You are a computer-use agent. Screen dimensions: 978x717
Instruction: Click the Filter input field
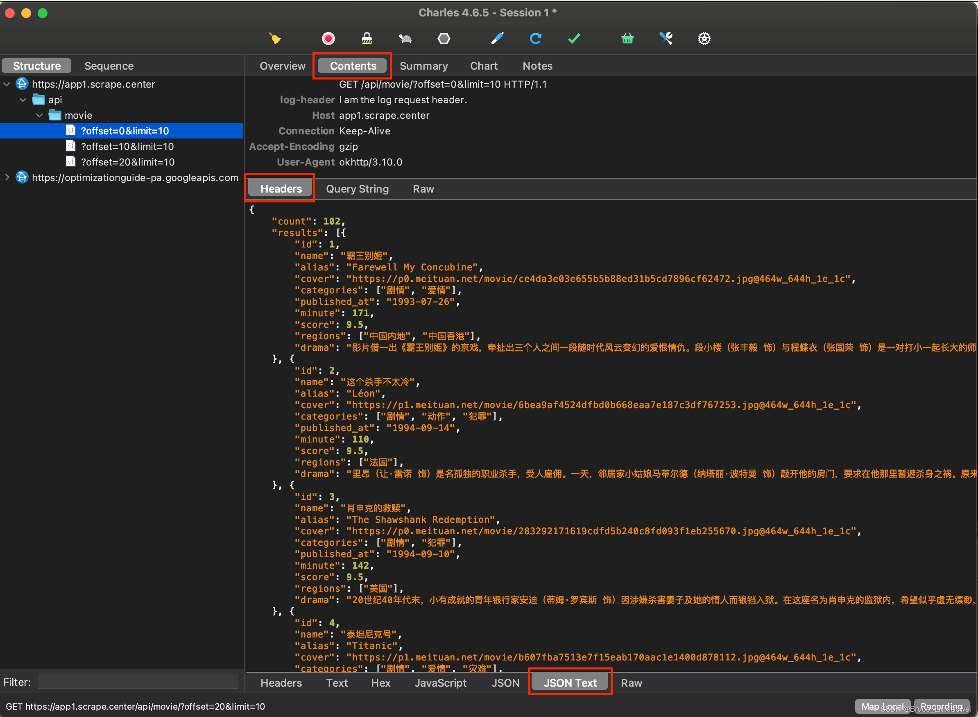click(x=138, y=682)
